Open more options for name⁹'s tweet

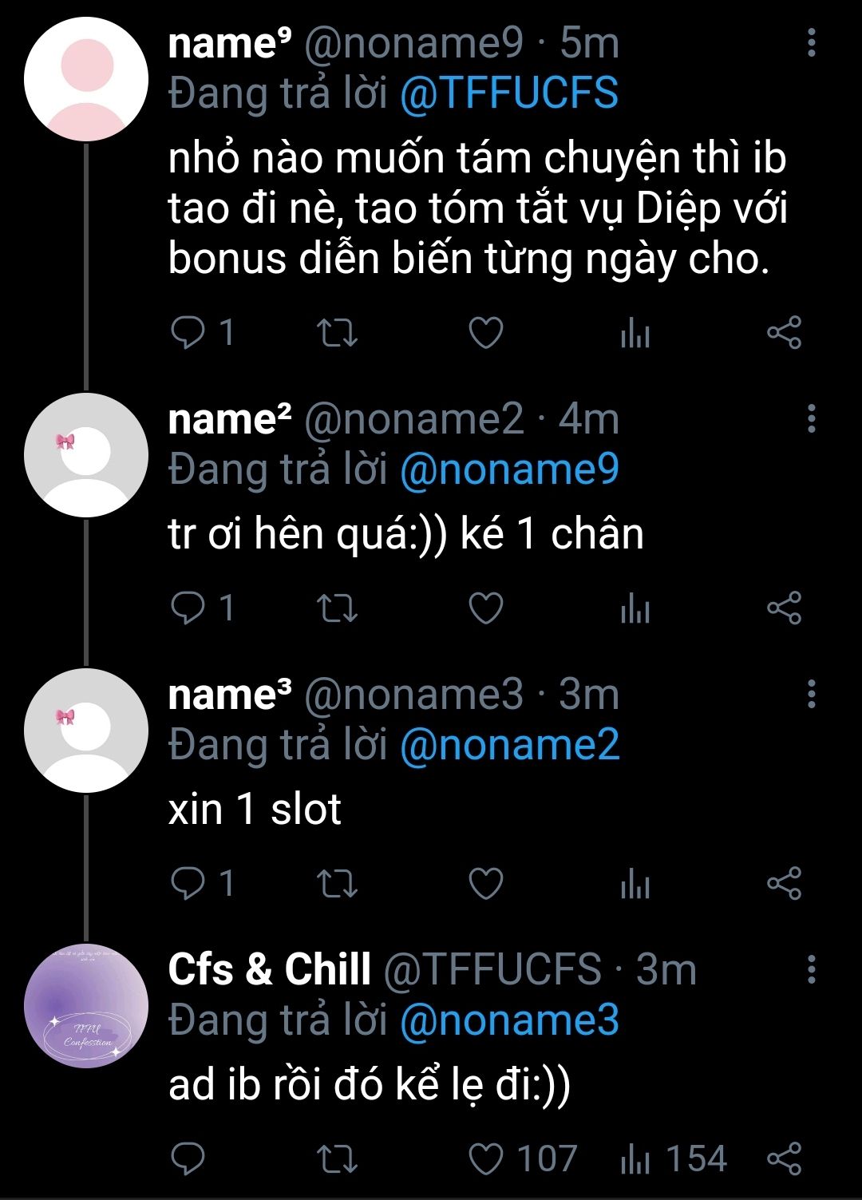[811, 43]
